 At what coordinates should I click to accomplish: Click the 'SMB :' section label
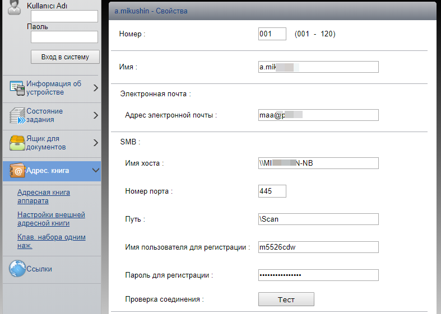click(130, 142)
